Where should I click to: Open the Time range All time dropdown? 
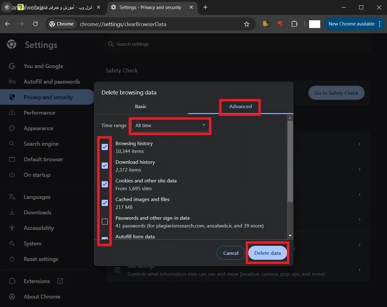(x=170, y=126)
